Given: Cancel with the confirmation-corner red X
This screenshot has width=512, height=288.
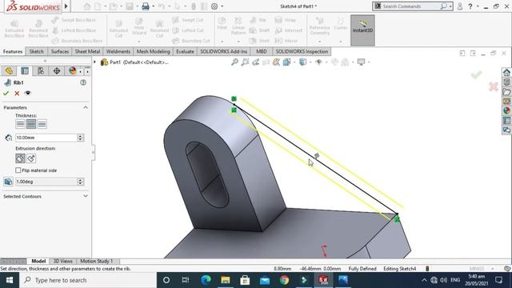Looking at the screenshot, I should (494, 86).
